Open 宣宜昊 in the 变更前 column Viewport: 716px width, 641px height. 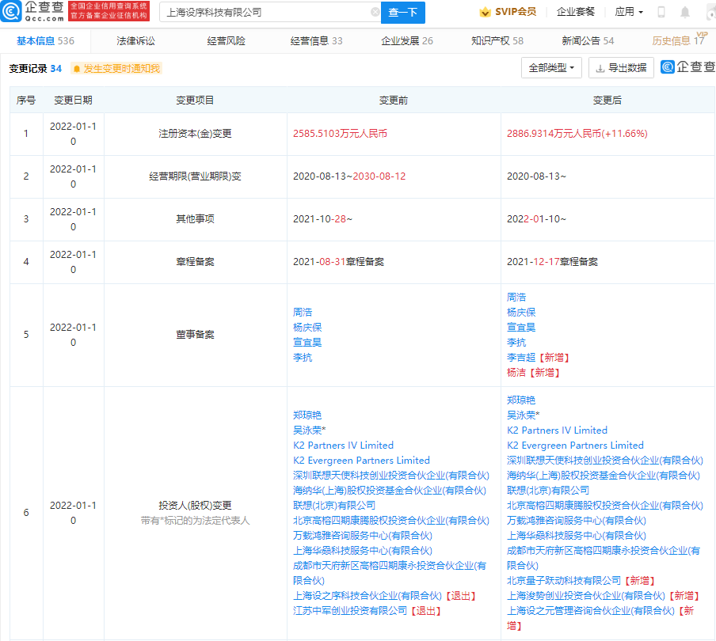307,343
